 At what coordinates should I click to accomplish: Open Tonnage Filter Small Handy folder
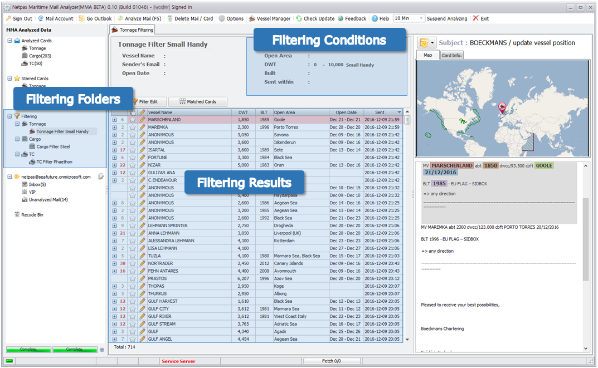click(62, 131)
